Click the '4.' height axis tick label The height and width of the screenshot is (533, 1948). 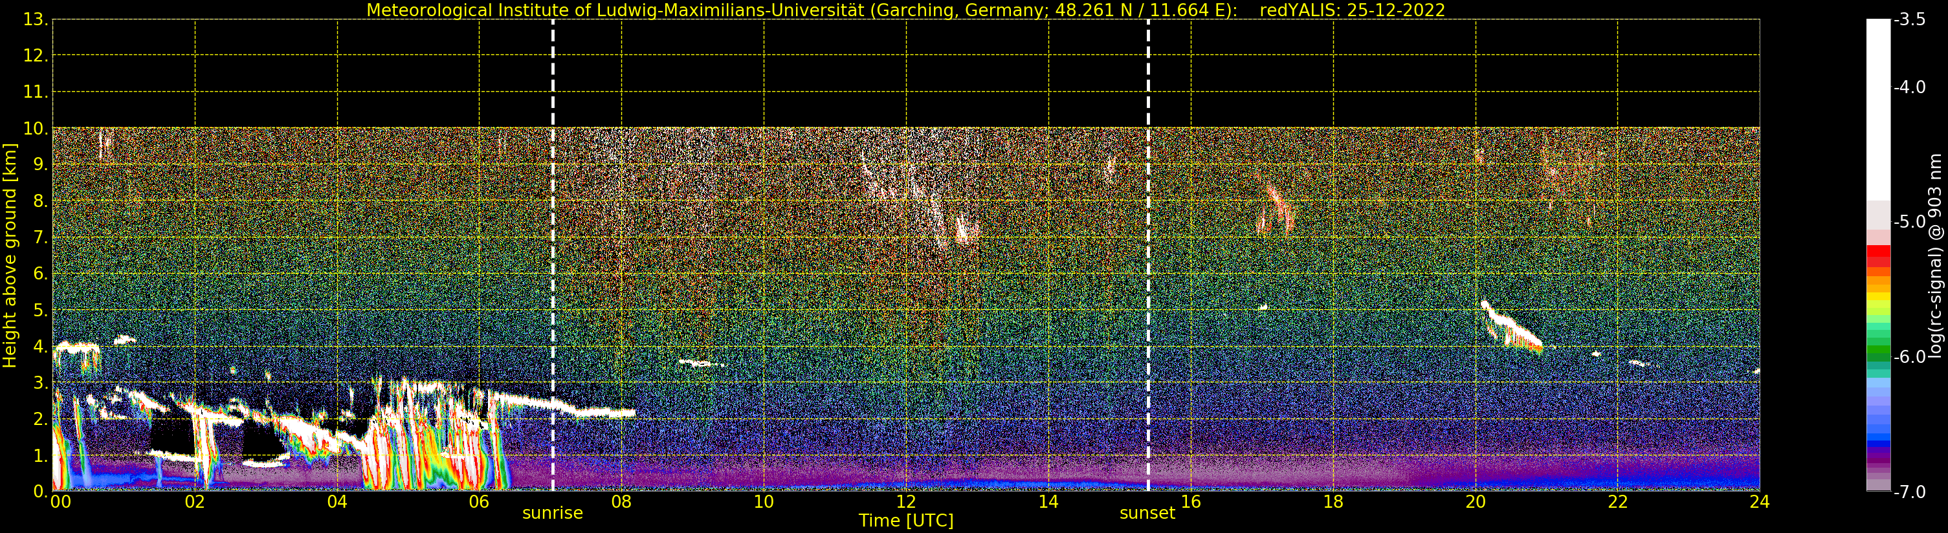(x=41, y=346)
